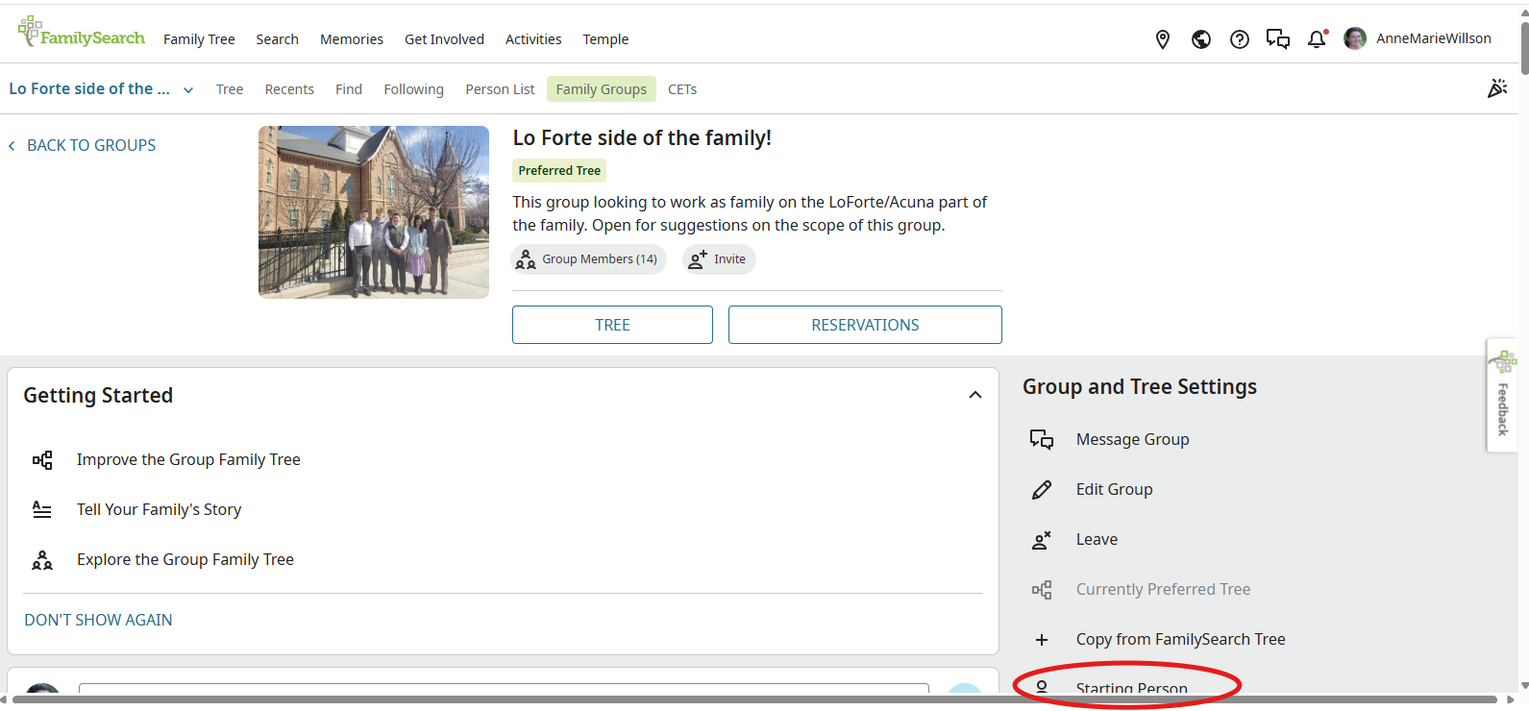The image size is (1529, 711).
Task: Open the notifications bell icon
Action: pos(1317,39)
